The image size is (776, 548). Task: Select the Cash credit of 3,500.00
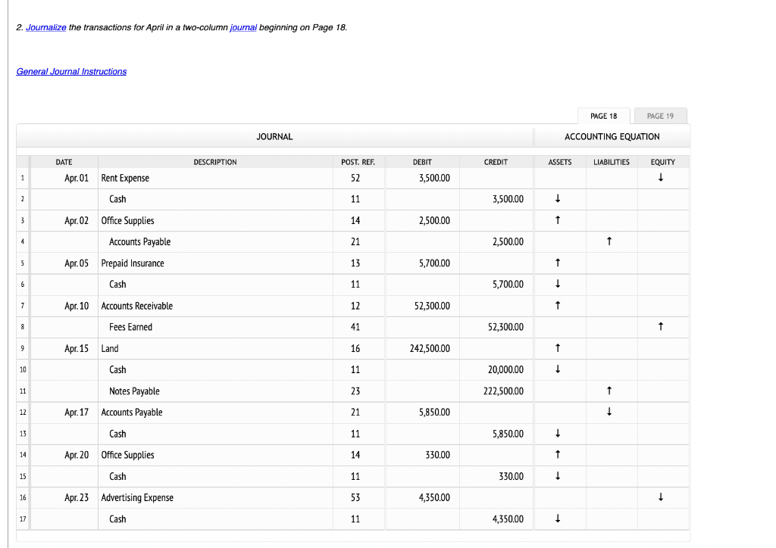[x=496, y=199]
